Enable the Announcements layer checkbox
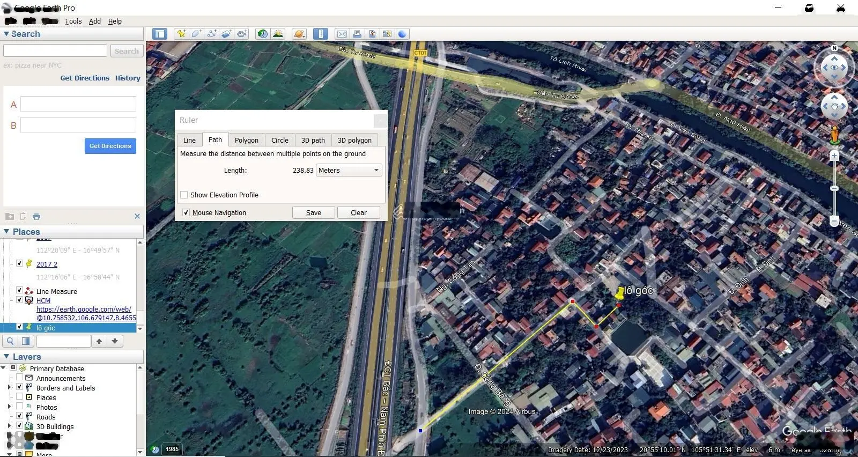Viewport: 858px width, 457px height. coord(20,378)
